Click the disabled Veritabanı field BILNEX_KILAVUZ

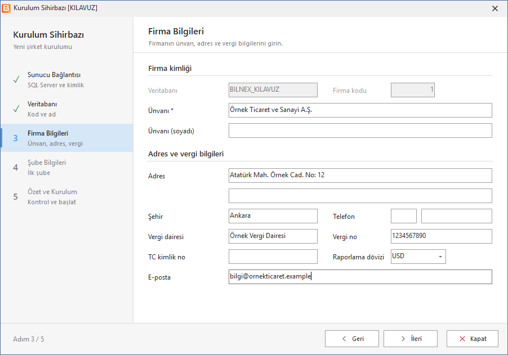[273, 90]
